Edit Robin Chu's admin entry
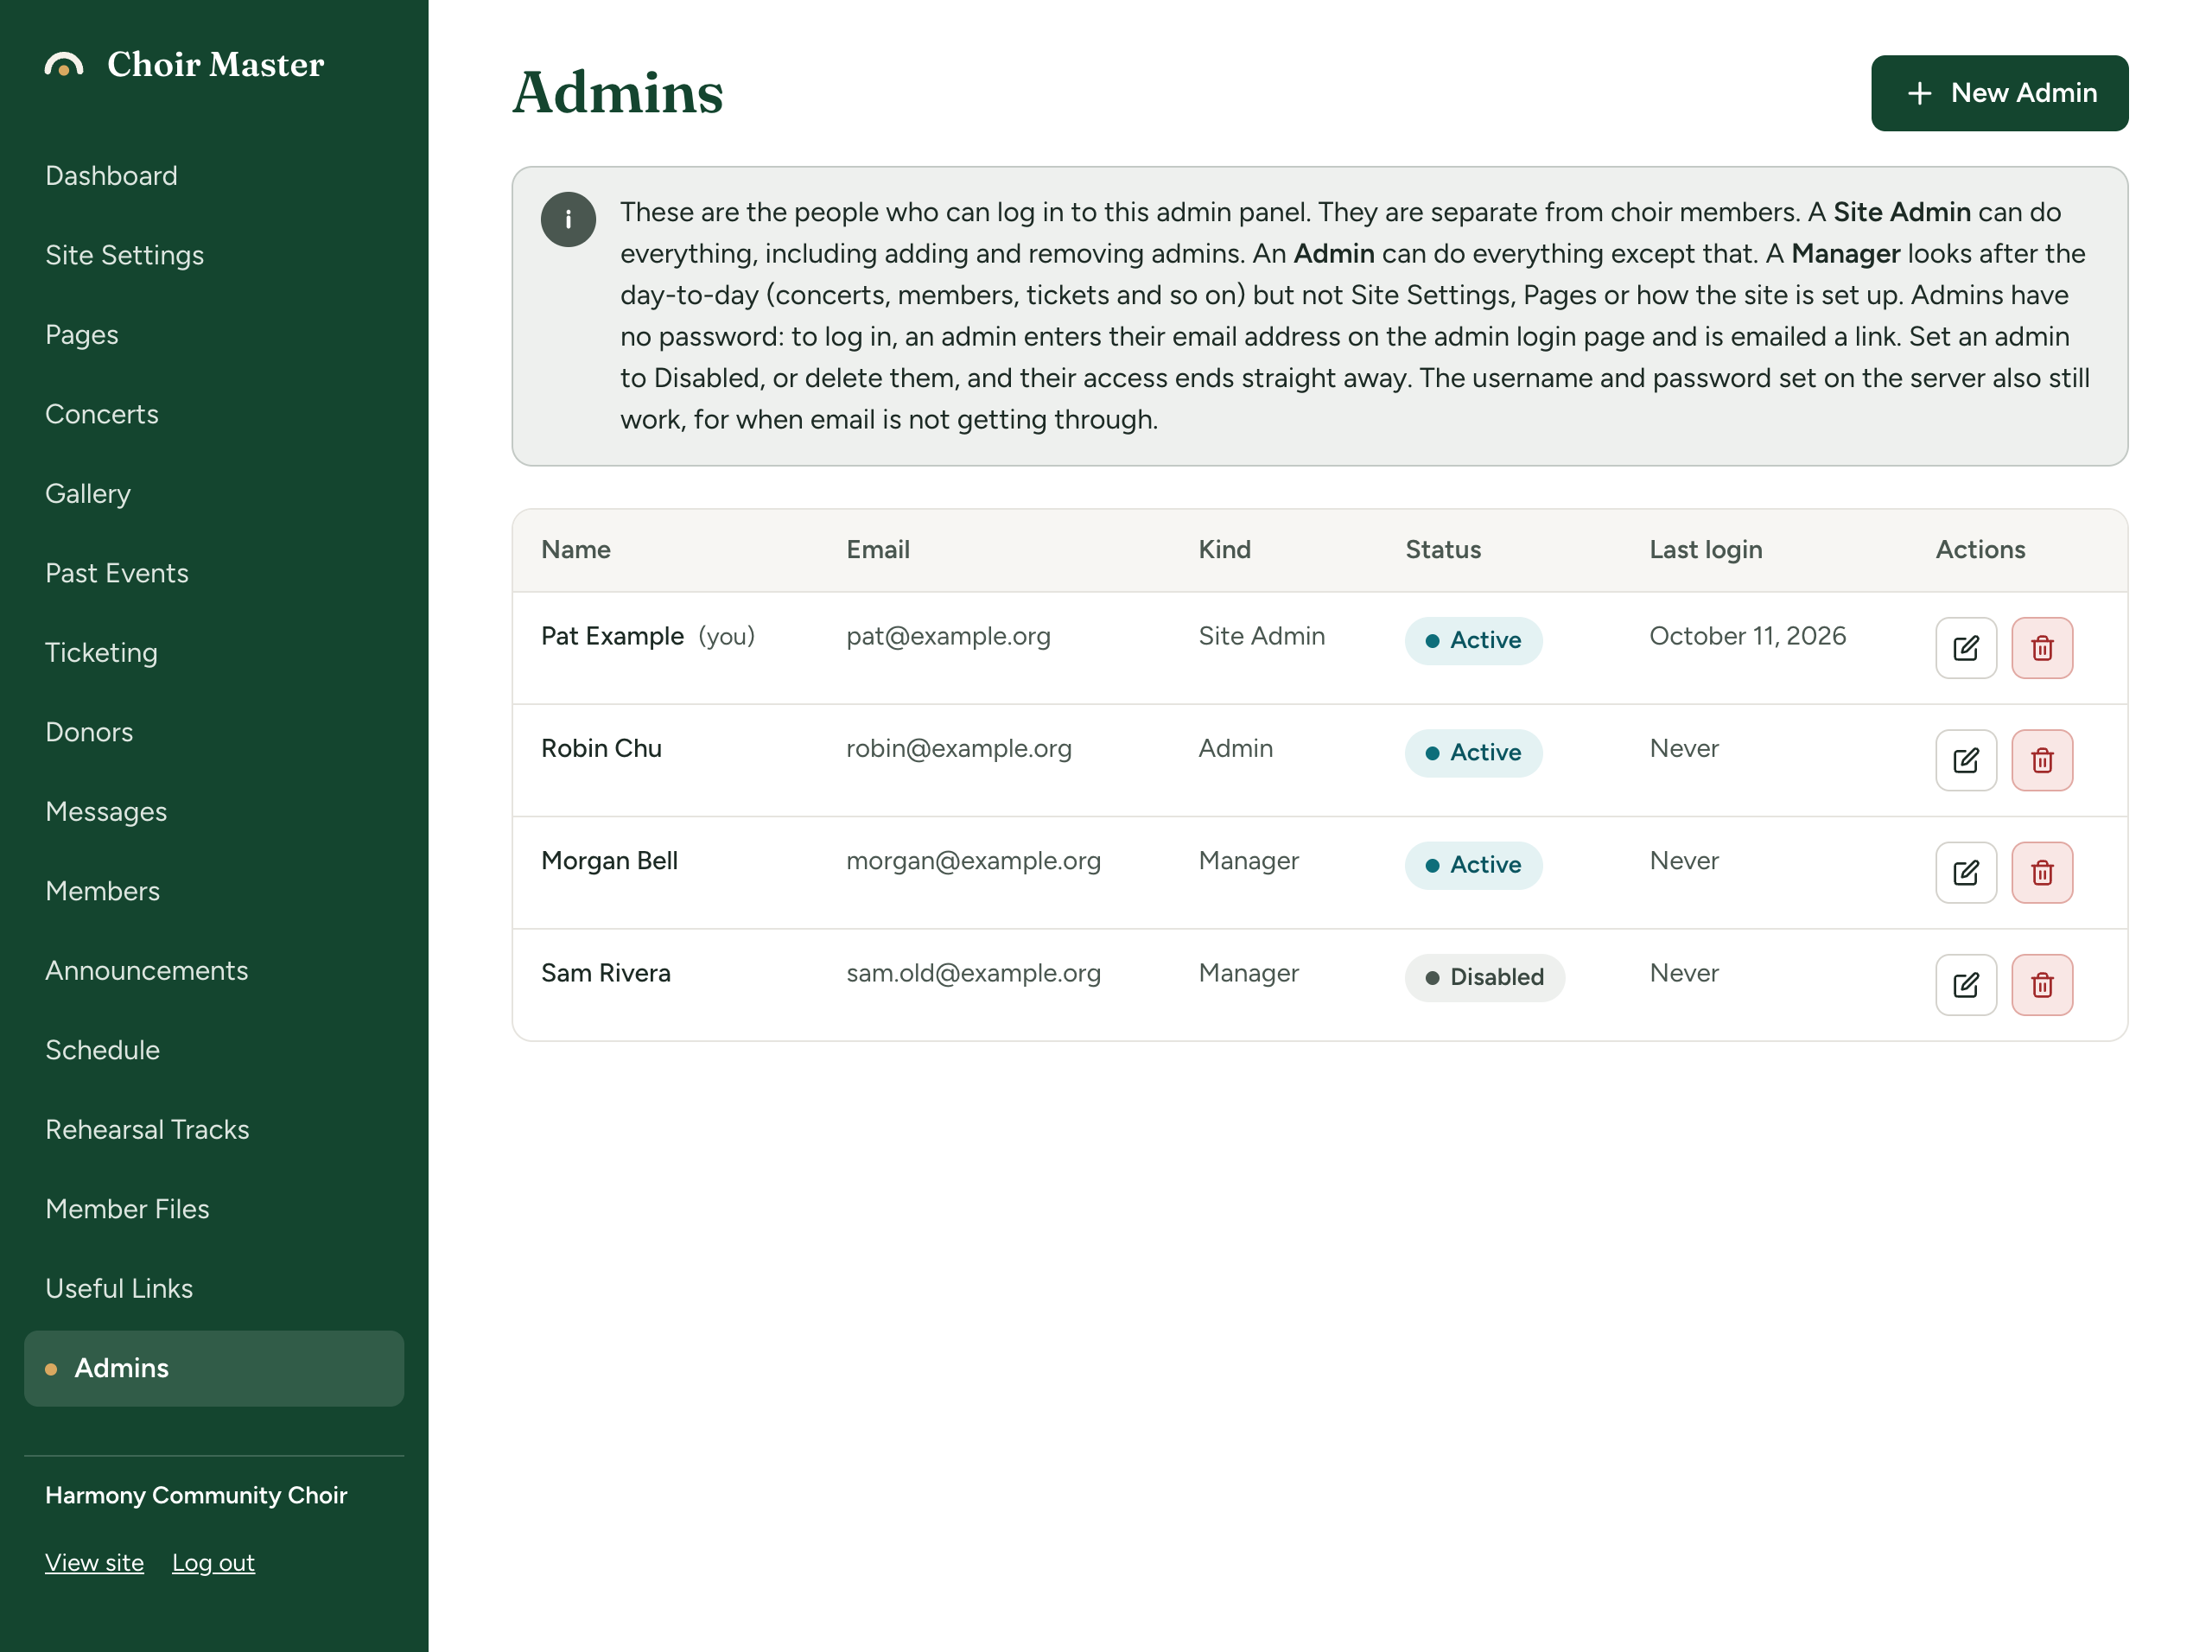The image size is (2212, 1652). 1965,760
